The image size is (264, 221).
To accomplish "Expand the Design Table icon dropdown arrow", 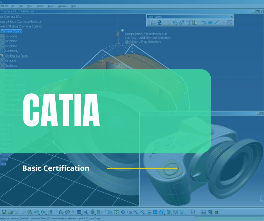I will 82,214.
